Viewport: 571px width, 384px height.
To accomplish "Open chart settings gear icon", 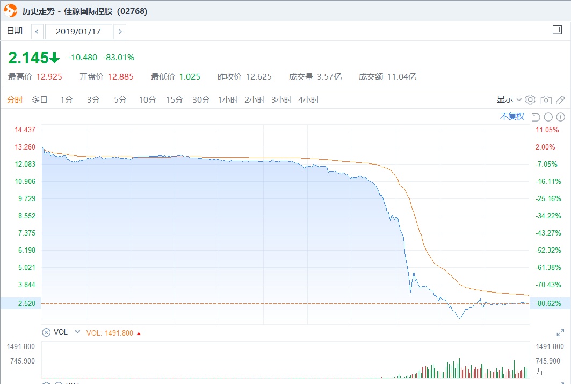I will click(530, 99).
